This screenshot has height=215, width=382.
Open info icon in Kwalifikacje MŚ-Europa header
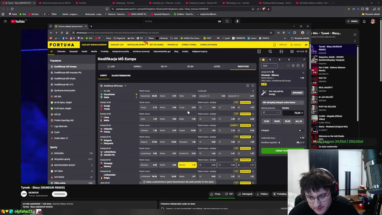pyautogui.click(x=253, y=86)
